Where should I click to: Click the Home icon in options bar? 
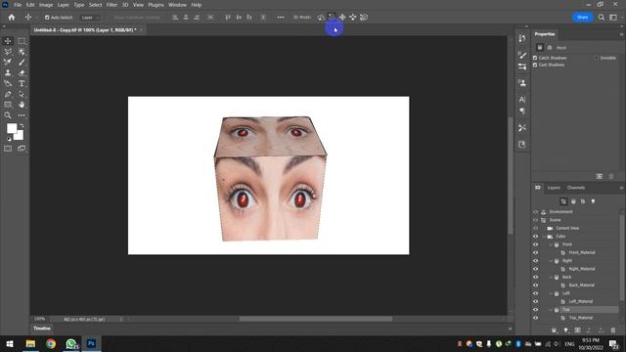pyautogui.click(x=12, y=18)
